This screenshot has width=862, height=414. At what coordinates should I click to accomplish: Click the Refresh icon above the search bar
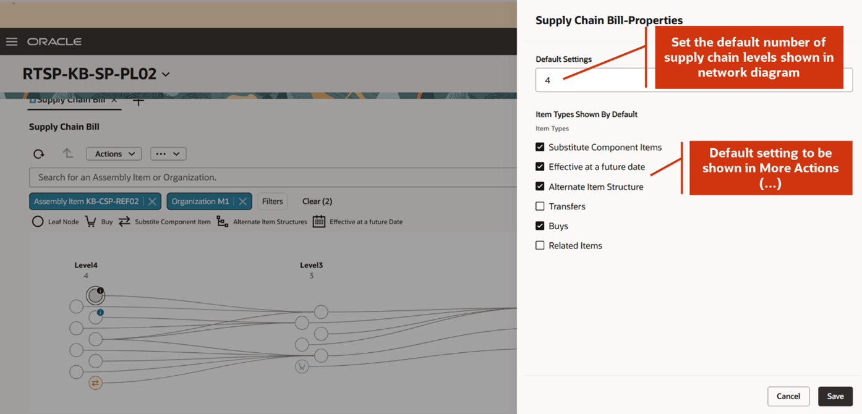click(x=38, y=153)
